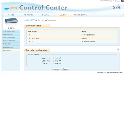
Task: Turn on encryption for USB port 1
Action: click(53, 58)
